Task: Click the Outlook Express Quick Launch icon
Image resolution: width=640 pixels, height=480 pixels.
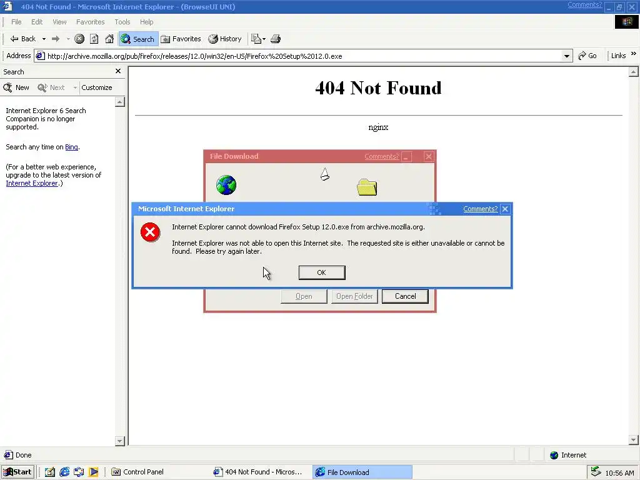Action: pos(79,472)
